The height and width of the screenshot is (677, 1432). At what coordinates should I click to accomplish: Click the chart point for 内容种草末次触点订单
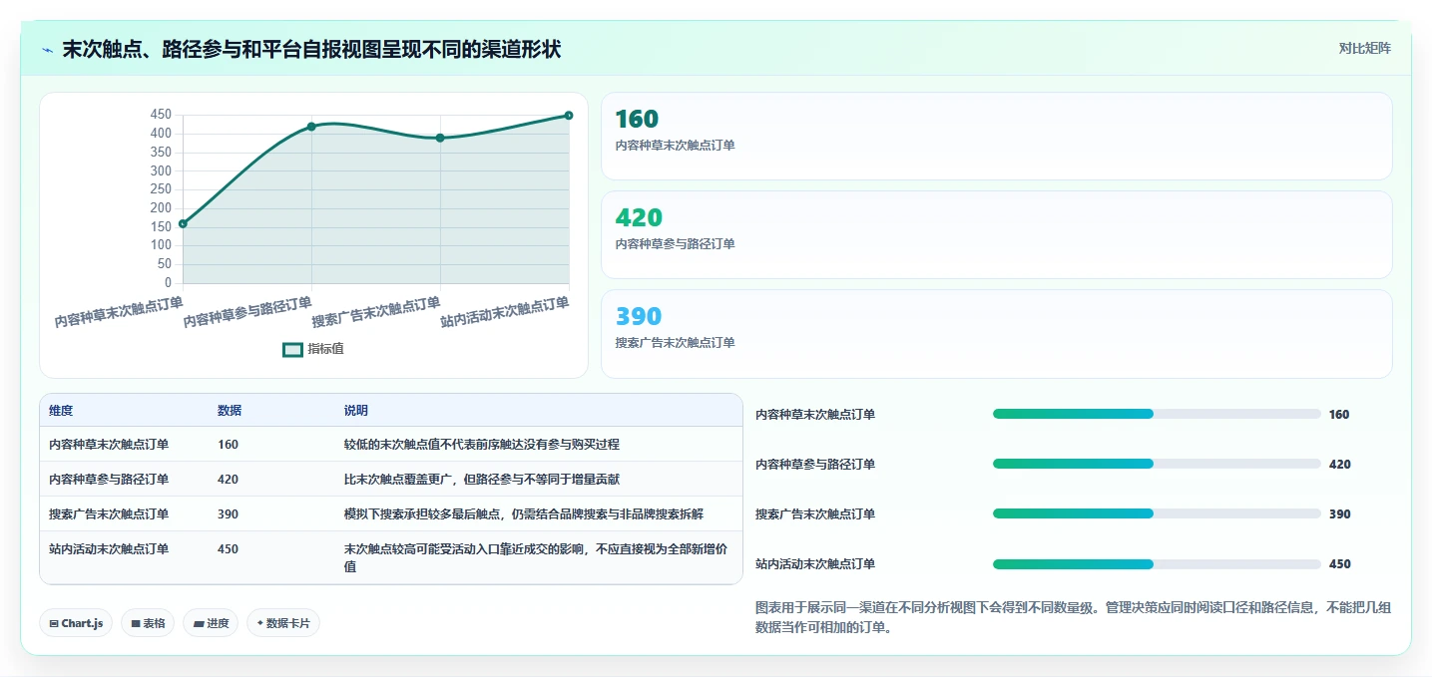183,223
